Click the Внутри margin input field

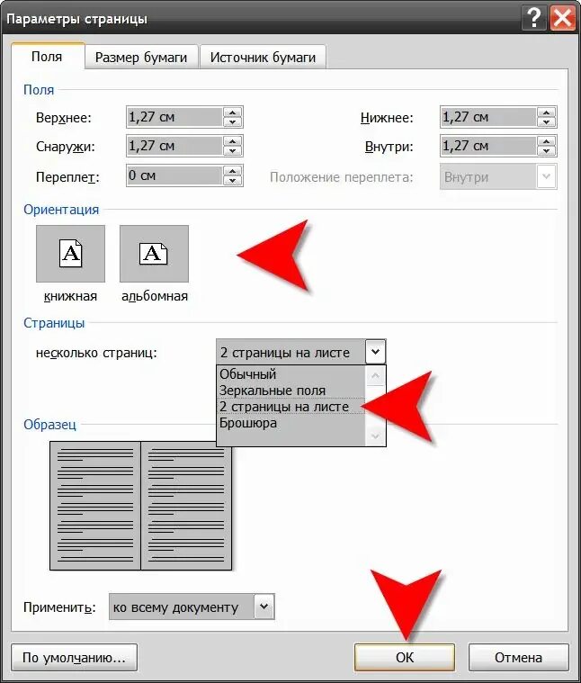(487, 146)
